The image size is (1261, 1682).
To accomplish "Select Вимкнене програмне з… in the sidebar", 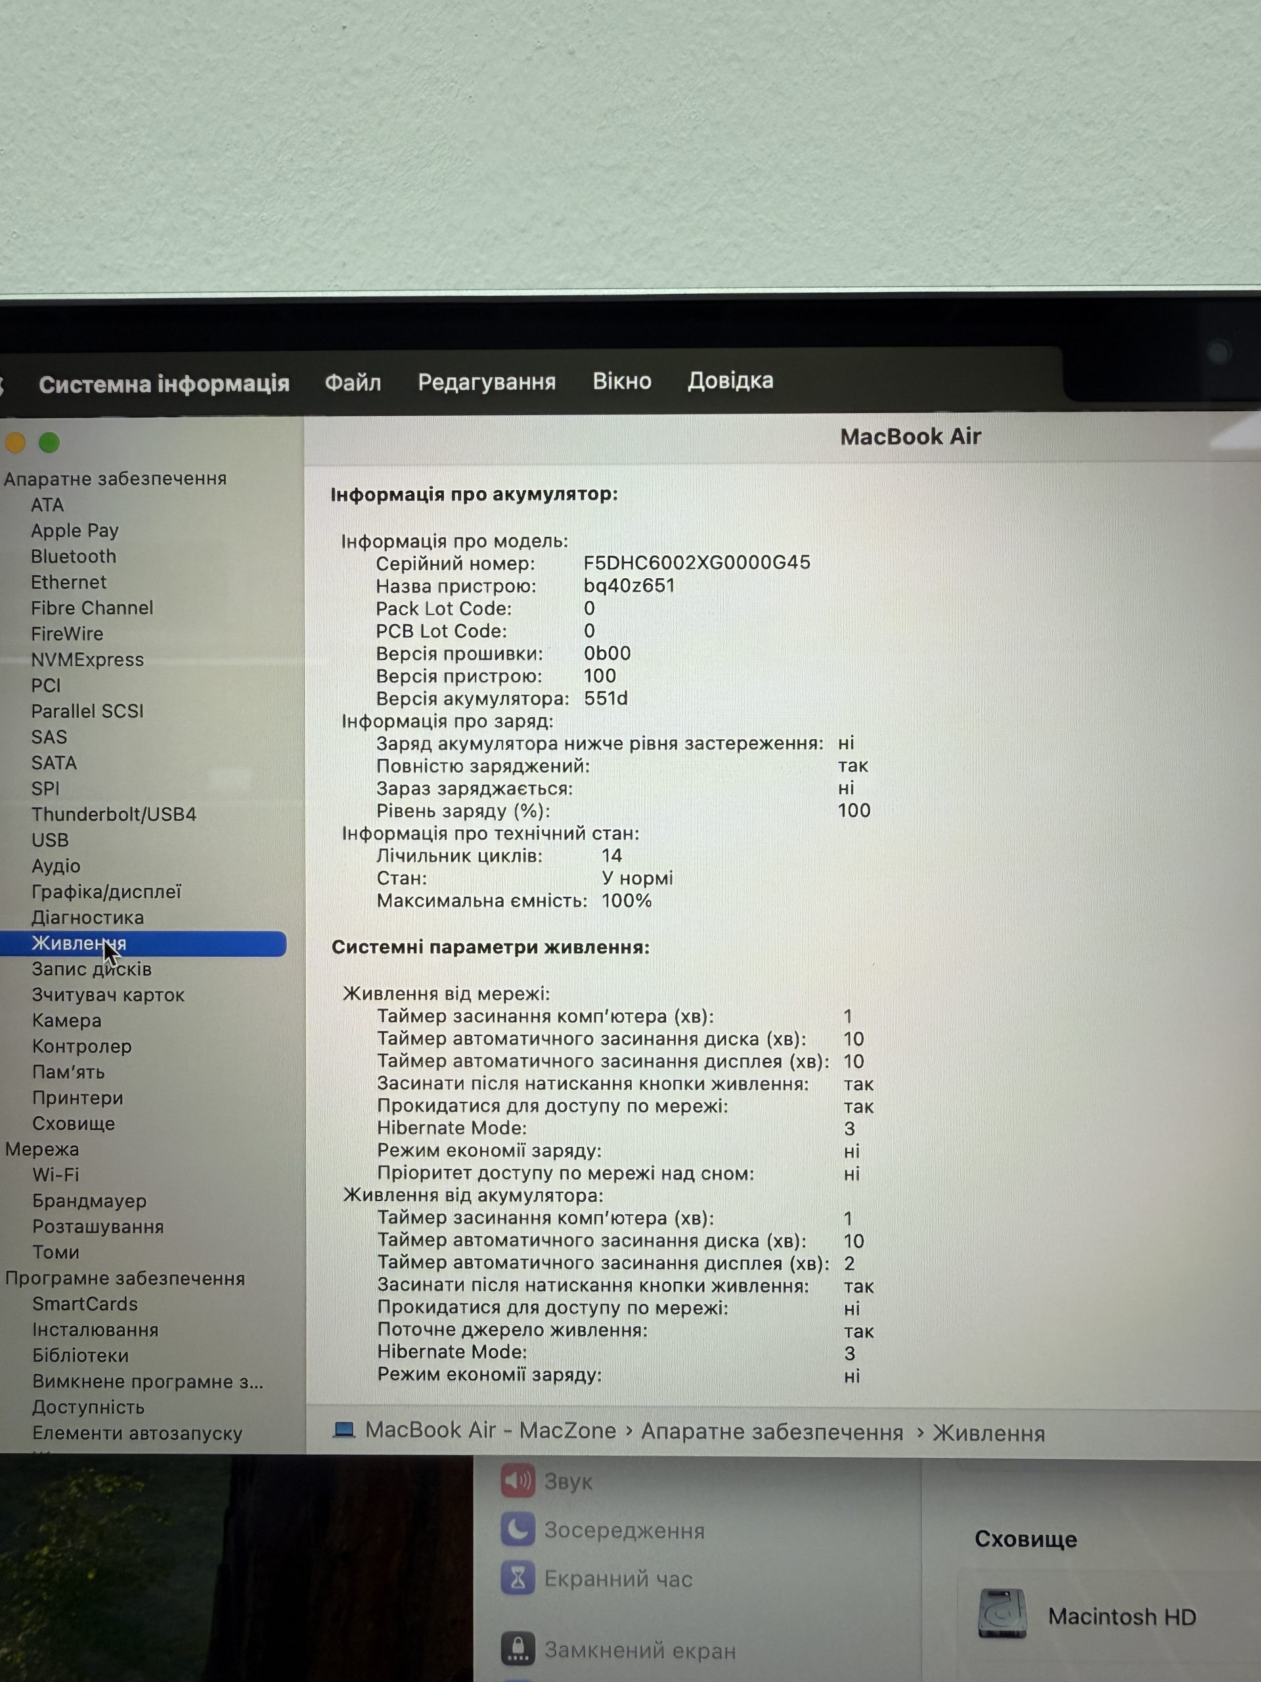I will click(148, 1382).
